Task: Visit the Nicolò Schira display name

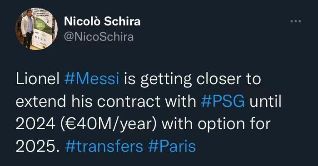Action: (x=102, y=21)
